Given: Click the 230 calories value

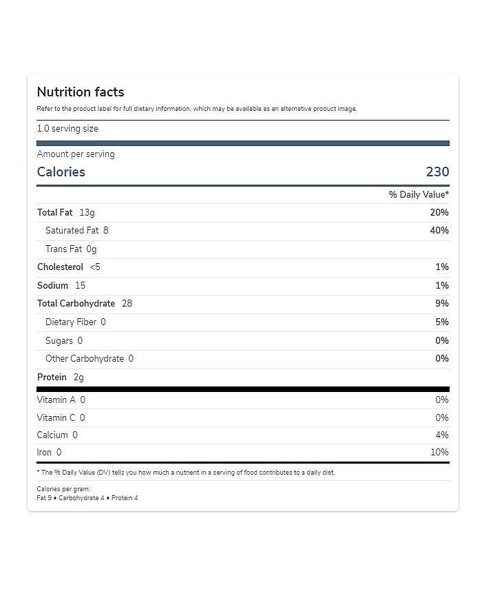Looking at the screenshot, I should [437, 172].
